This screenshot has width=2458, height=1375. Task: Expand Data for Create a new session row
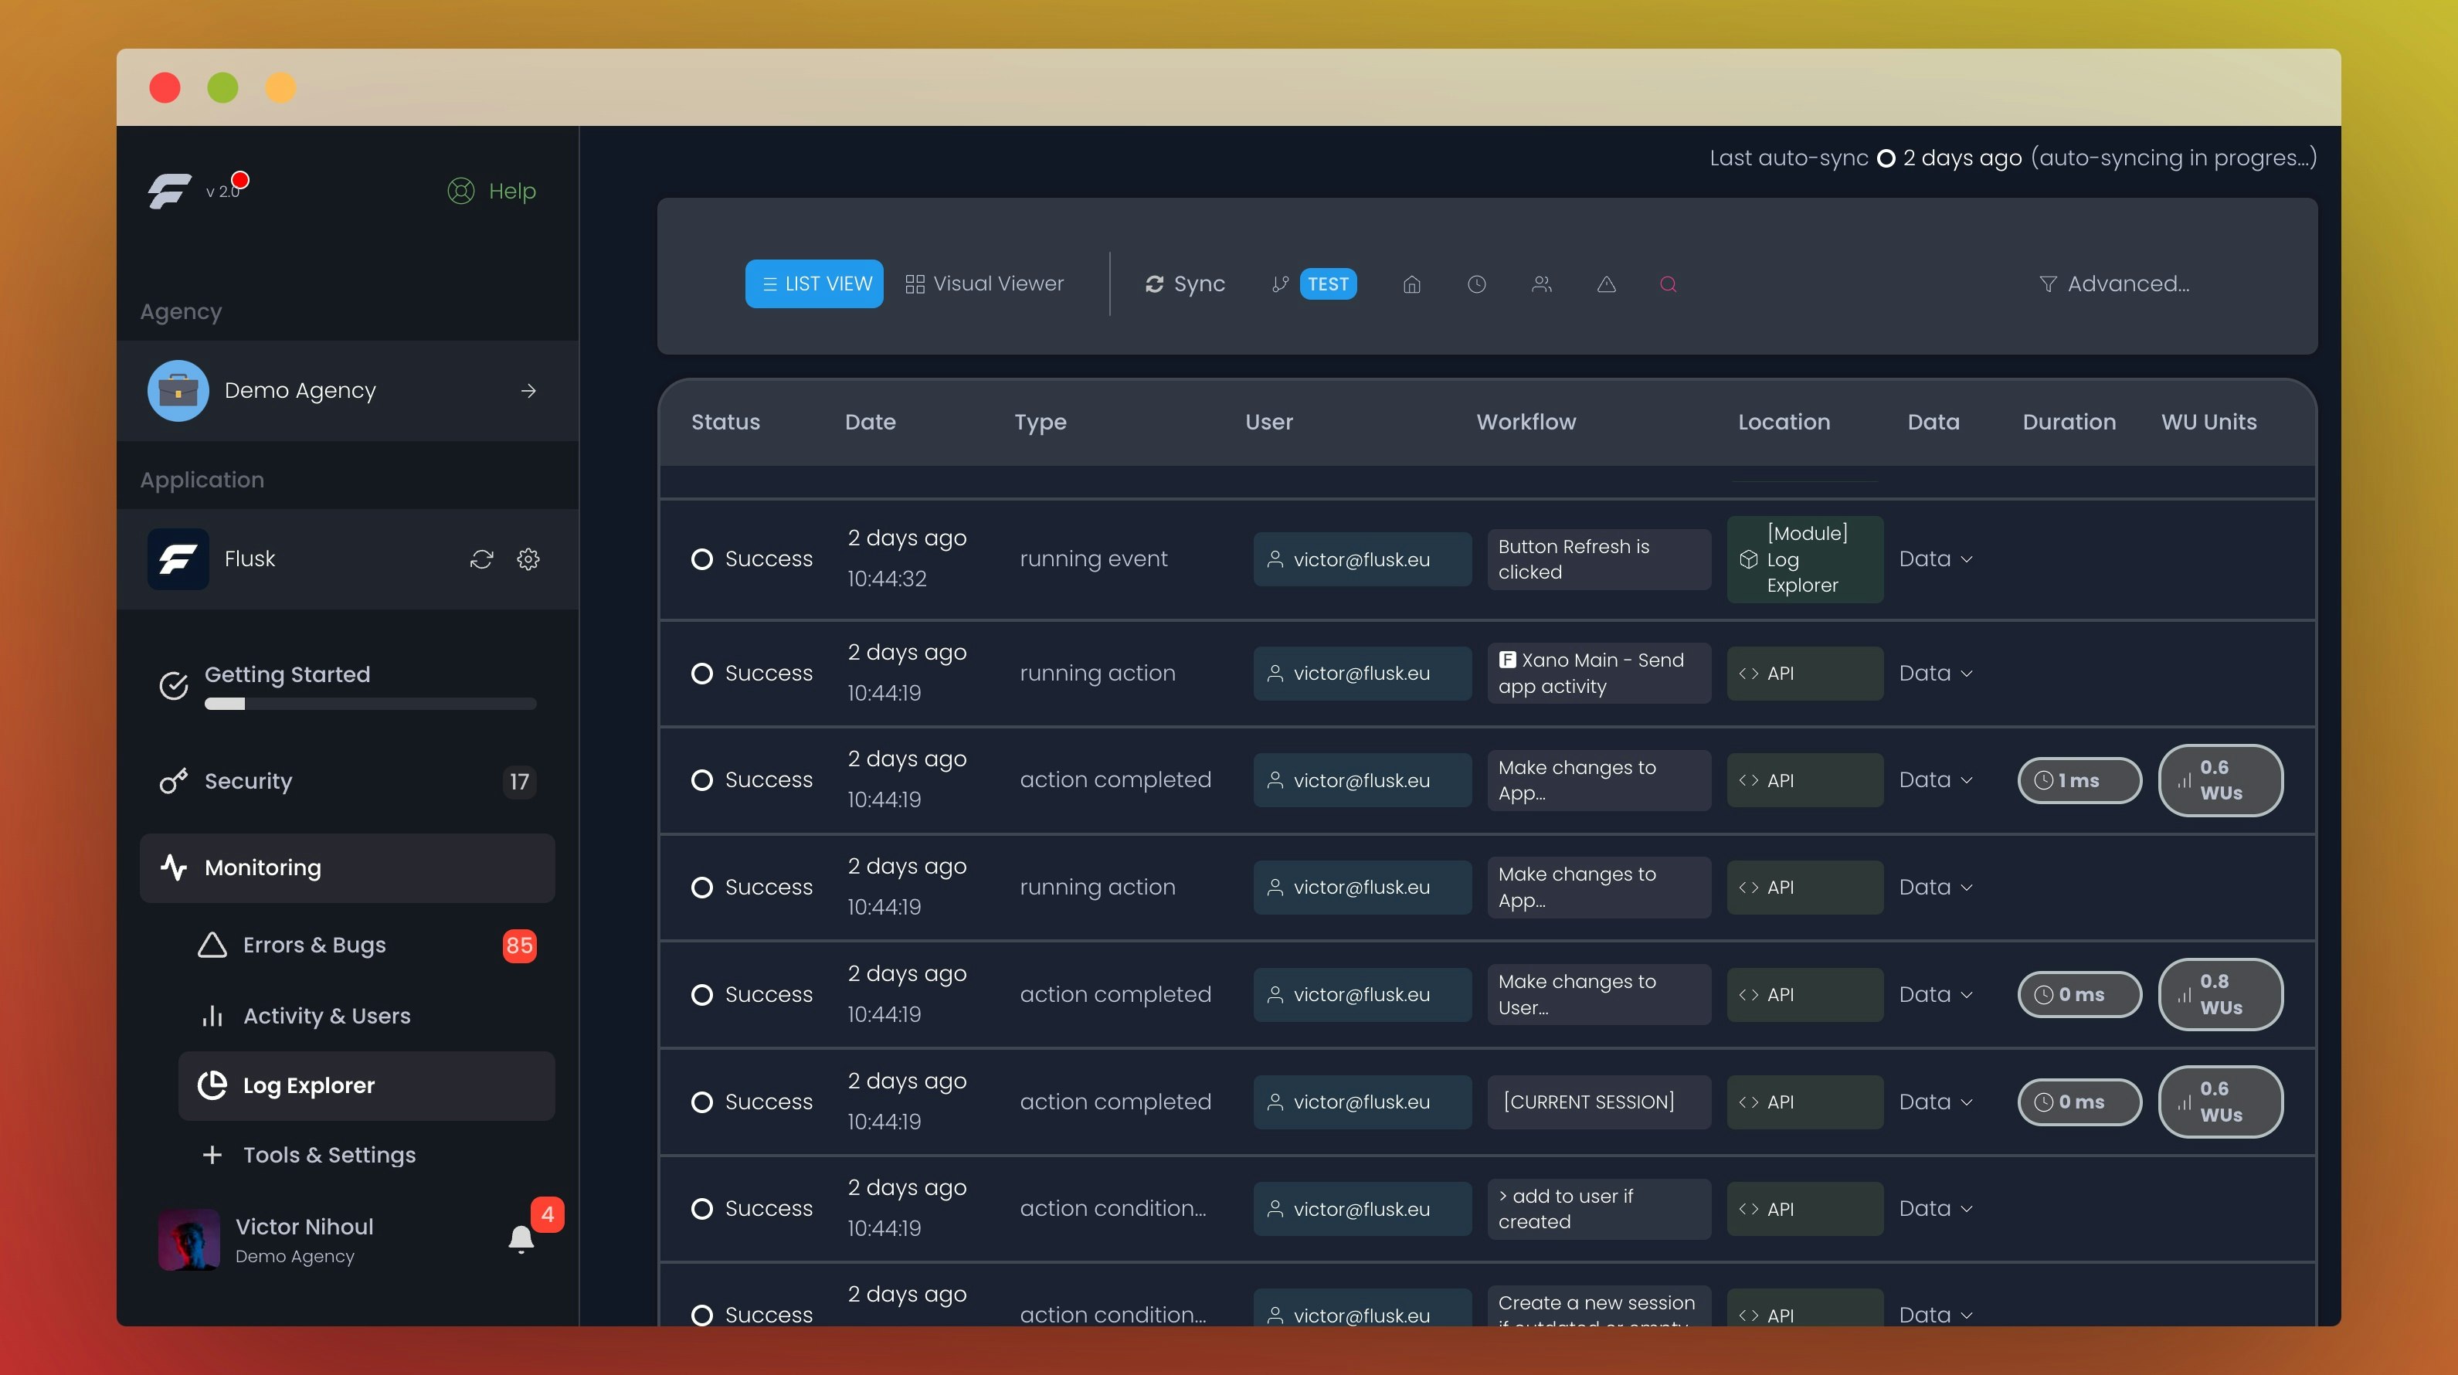[1935, 1314]
